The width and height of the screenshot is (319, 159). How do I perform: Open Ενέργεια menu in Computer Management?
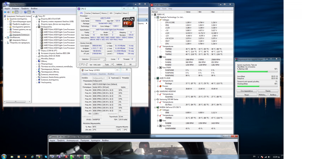click(x=16, y=8)
